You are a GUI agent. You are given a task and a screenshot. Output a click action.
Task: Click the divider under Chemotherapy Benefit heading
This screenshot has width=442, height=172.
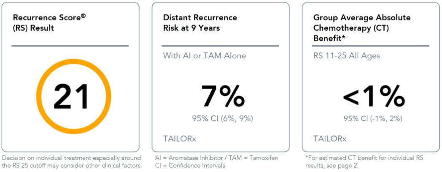pyautogui.click(x=371, y=46)
